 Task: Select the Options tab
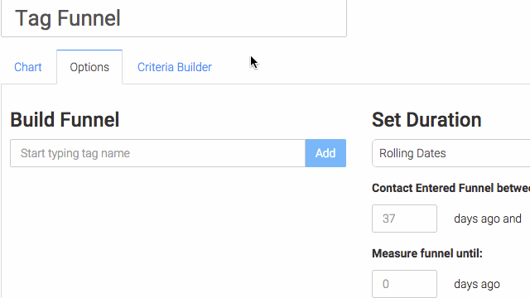(89, 67)
